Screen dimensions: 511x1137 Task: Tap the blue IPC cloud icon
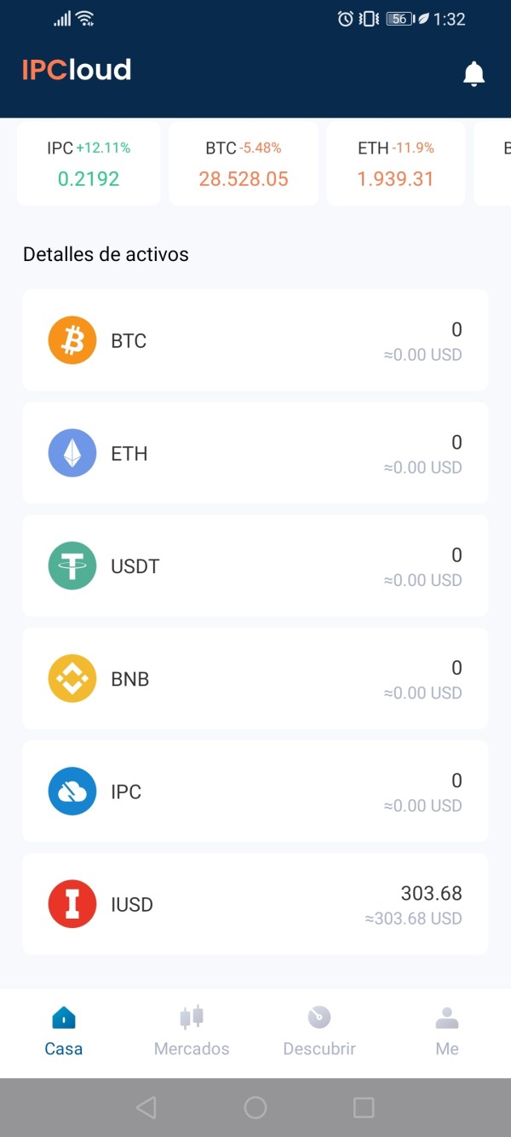pyautogui.click(x=72, y=791)
